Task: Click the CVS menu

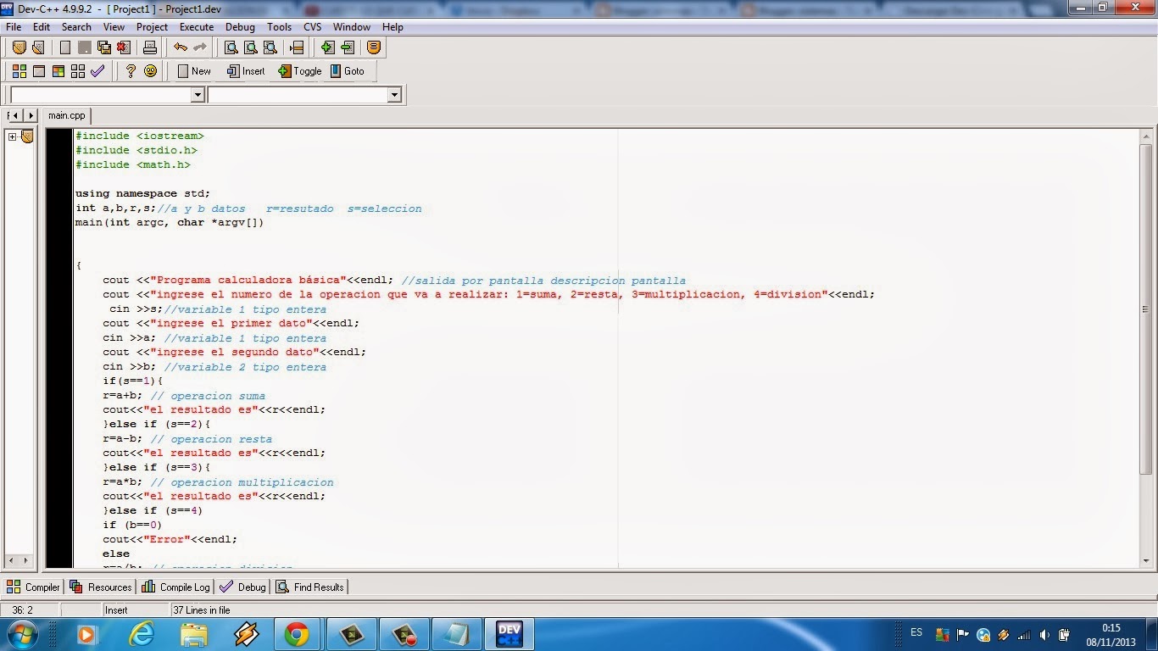Action: click(313, 27)
